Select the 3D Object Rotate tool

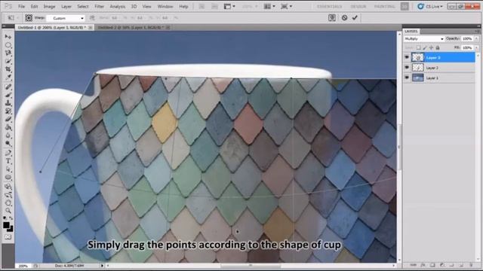tap(8, 187)
